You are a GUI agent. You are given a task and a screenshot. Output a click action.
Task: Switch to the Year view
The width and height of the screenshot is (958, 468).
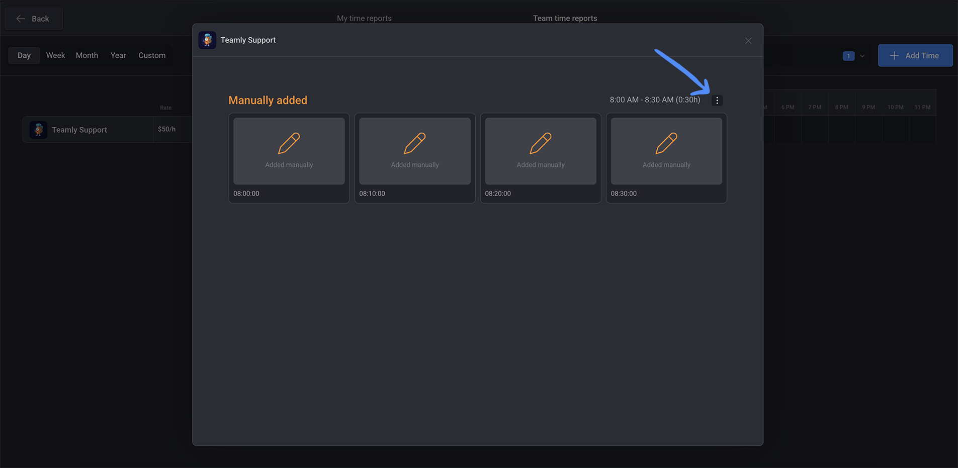pyautogui.click(x=118, y=55)
